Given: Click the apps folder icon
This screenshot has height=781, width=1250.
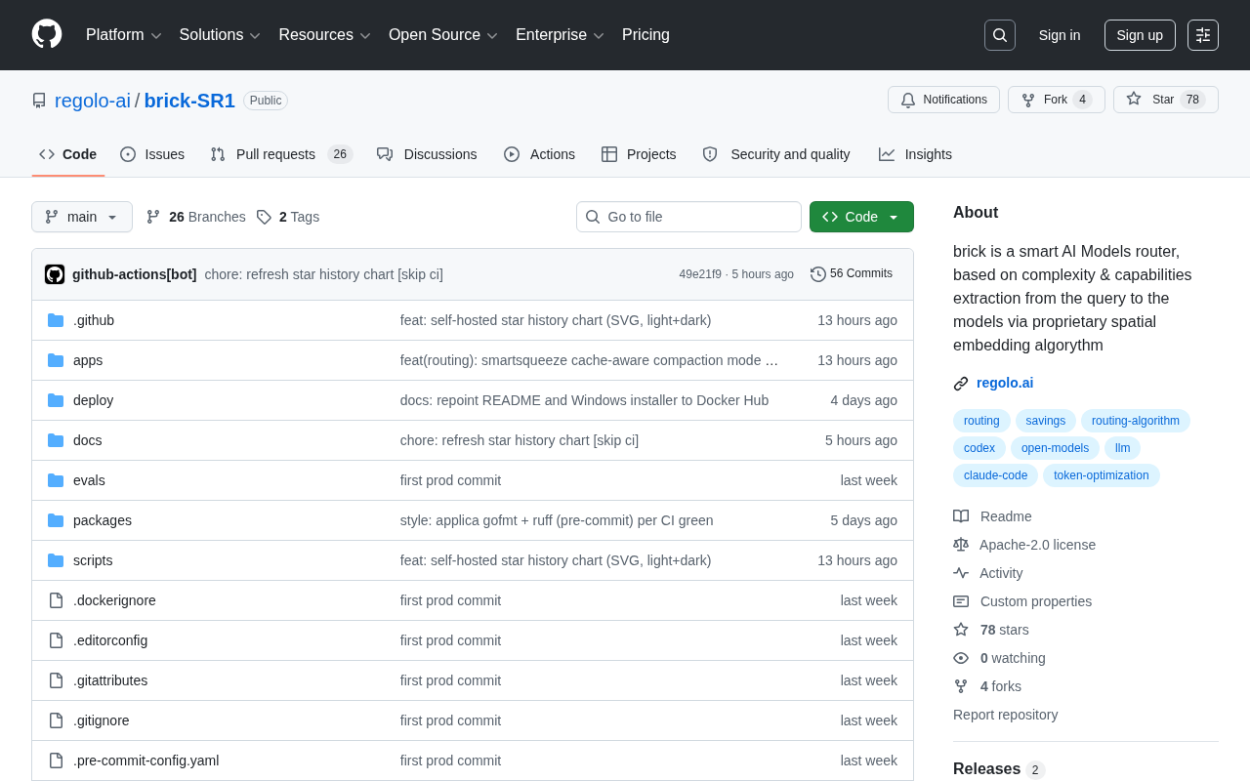Looking at the screenshot, I should tap(56, 360).
